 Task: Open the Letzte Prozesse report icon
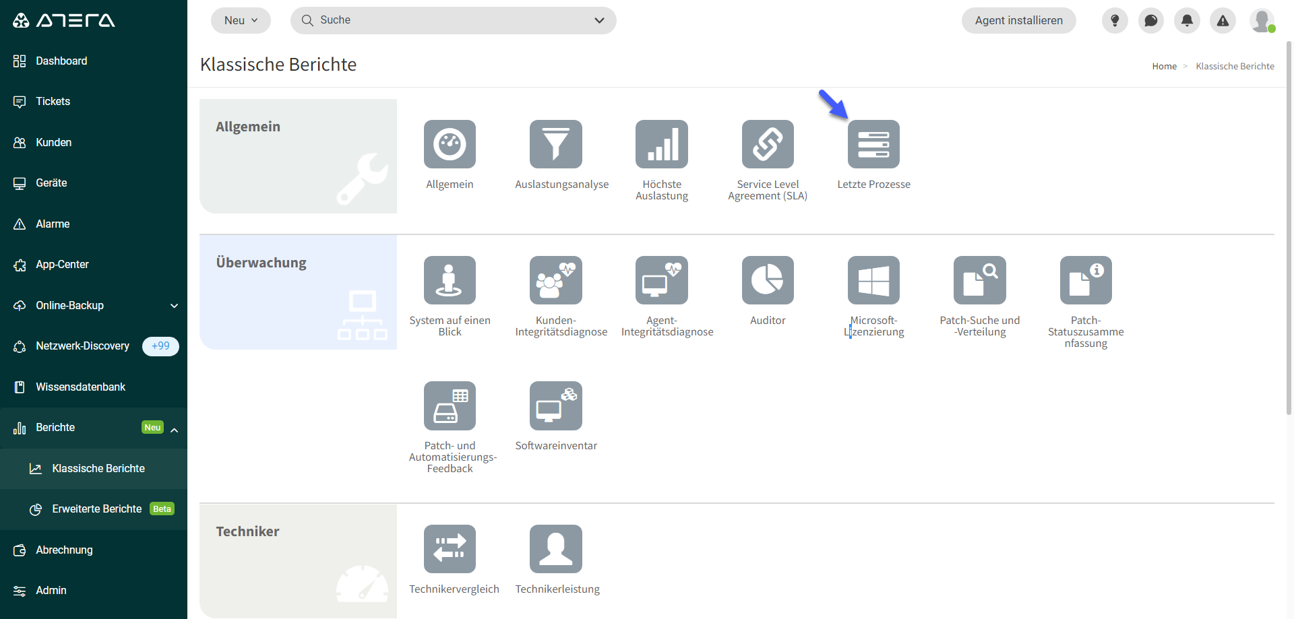[873, 144]
